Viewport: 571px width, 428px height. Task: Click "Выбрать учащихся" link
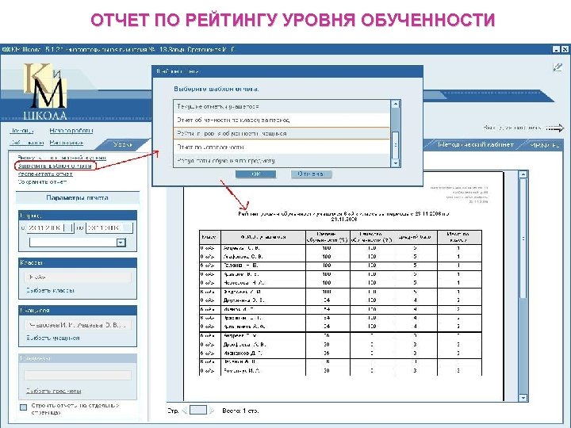pos(53,338)
